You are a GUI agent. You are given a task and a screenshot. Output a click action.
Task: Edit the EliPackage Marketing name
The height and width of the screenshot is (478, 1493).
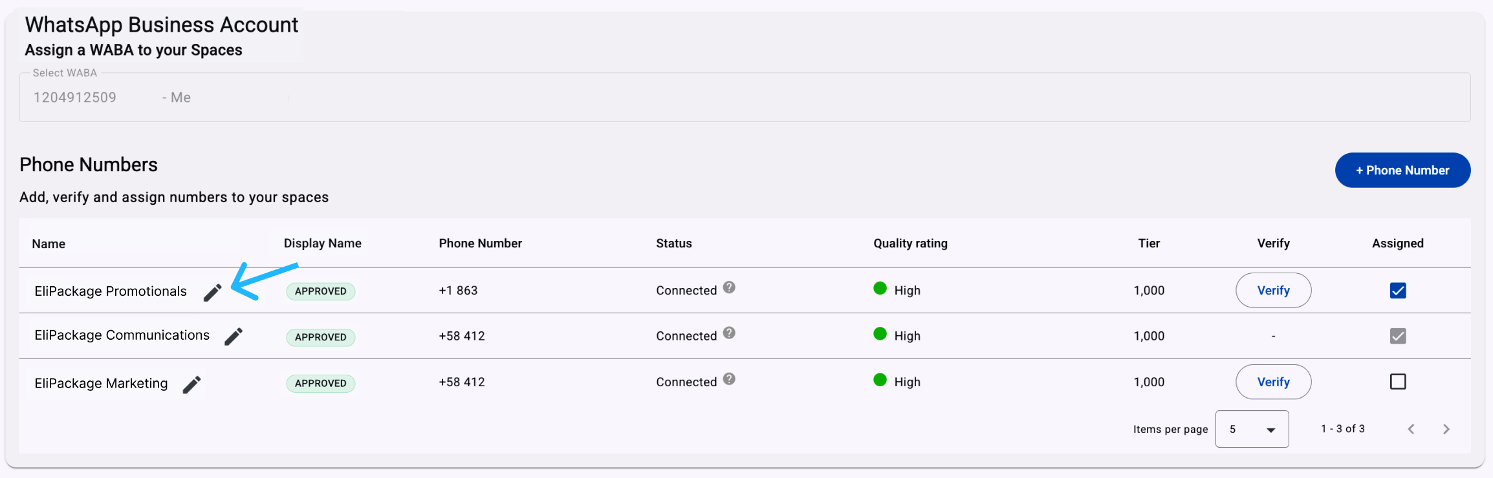(191, 385)
